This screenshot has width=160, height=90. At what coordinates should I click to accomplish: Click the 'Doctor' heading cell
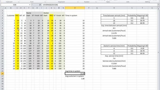(46, 13)
